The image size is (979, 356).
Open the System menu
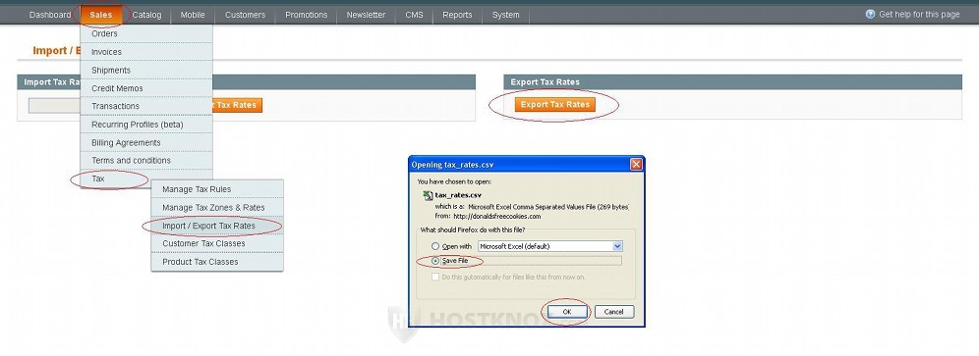click(506, 15)
